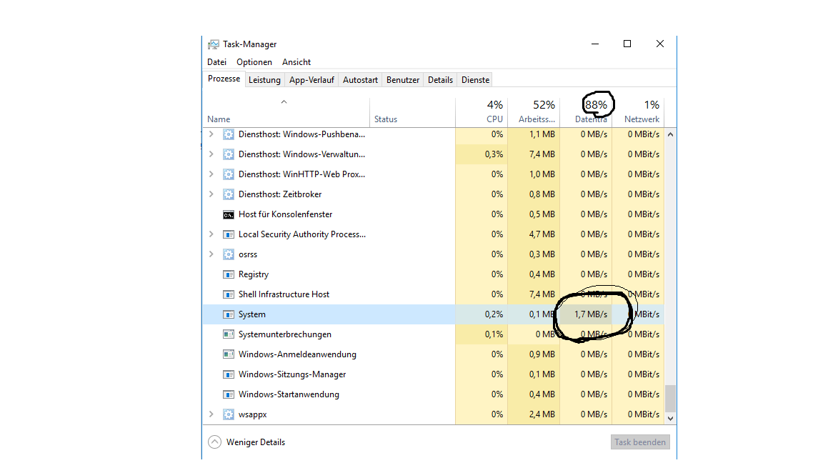This screenshot has width=823, height=463.
Task: Select the System process row
Action: pyautogui.click(x=434, y=314)
